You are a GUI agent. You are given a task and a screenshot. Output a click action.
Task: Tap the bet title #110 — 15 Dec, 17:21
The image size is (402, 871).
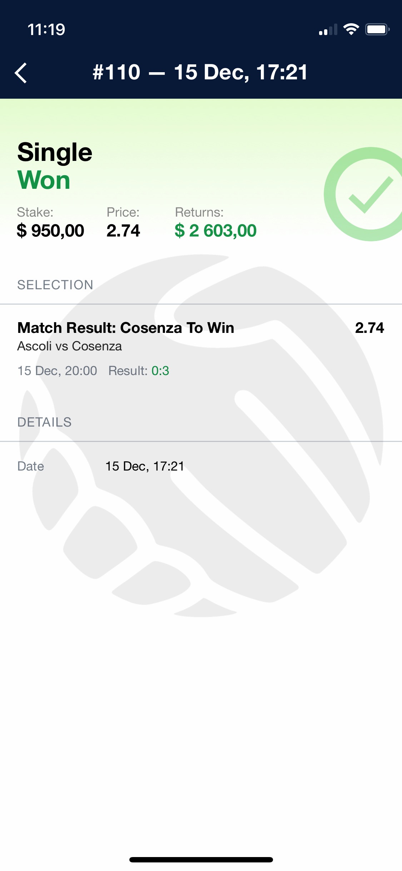click(x=200, y=72)
